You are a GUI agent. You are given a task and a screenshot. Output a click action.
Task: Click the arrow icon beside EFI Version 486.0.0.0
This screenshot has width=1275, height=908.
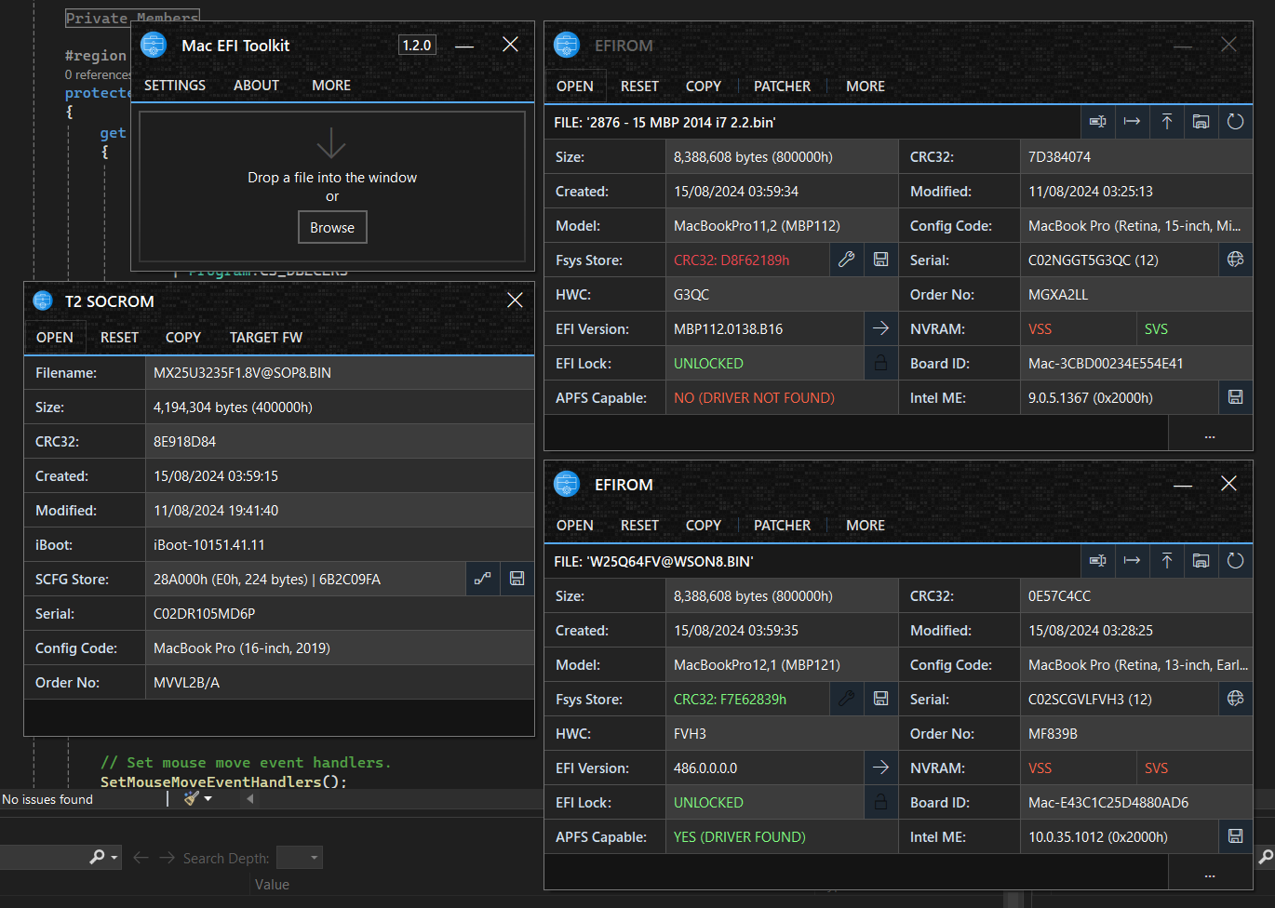tap(880, 768)
